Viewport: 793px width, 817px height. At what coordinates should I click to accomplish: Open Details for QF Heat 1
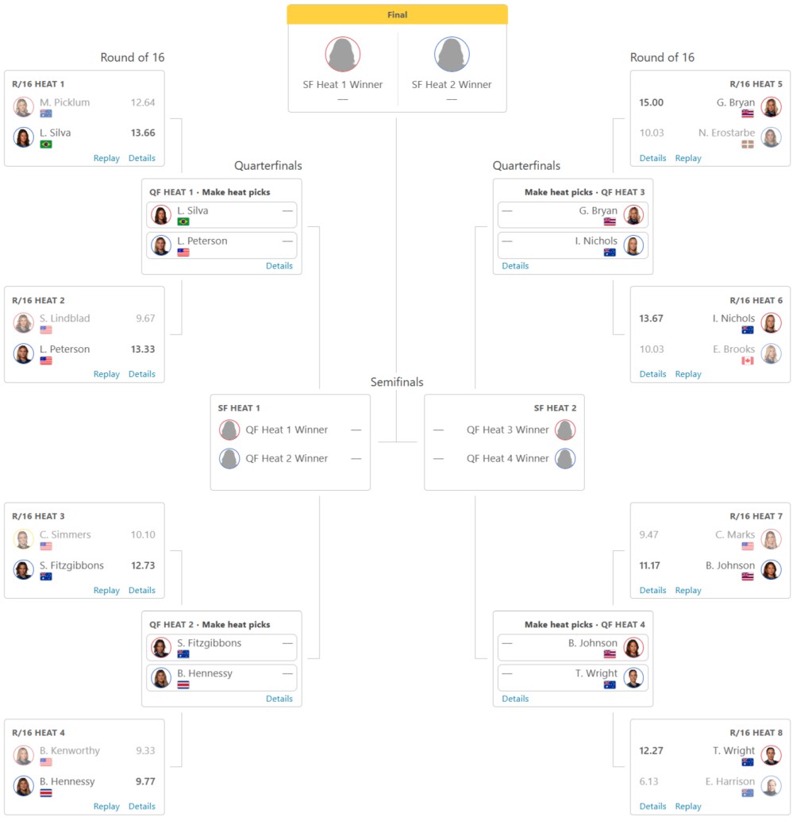click(279, 266)
